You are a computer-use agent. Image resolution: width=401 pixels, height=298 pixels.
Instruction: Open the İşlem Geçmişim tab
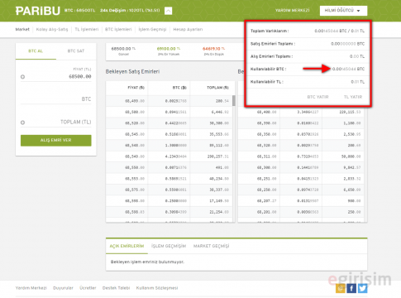coord(169,246)
